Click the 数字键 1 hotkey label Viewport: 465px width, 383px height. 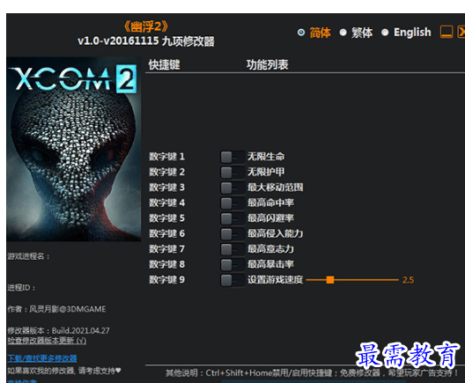pos(167,157)
